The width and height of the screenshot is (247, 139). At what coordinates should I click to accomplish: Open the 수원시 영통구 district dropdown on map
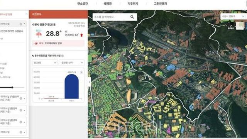coord(233,16)
